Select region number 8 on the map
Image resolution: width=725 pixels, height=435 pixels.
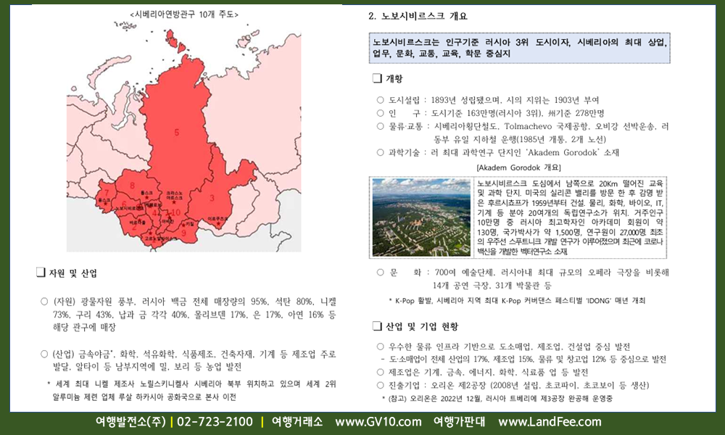point(132,186)
